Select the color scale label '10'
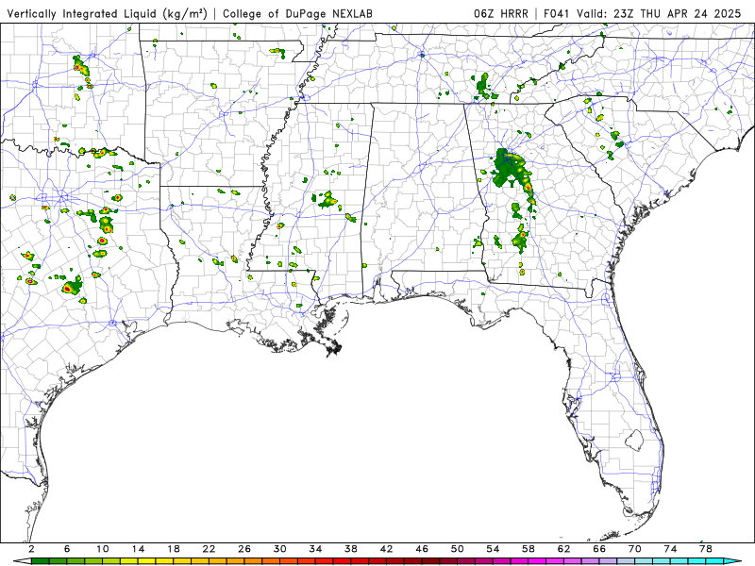Viewport: 755px width, 566px height. tap(103, 549)
